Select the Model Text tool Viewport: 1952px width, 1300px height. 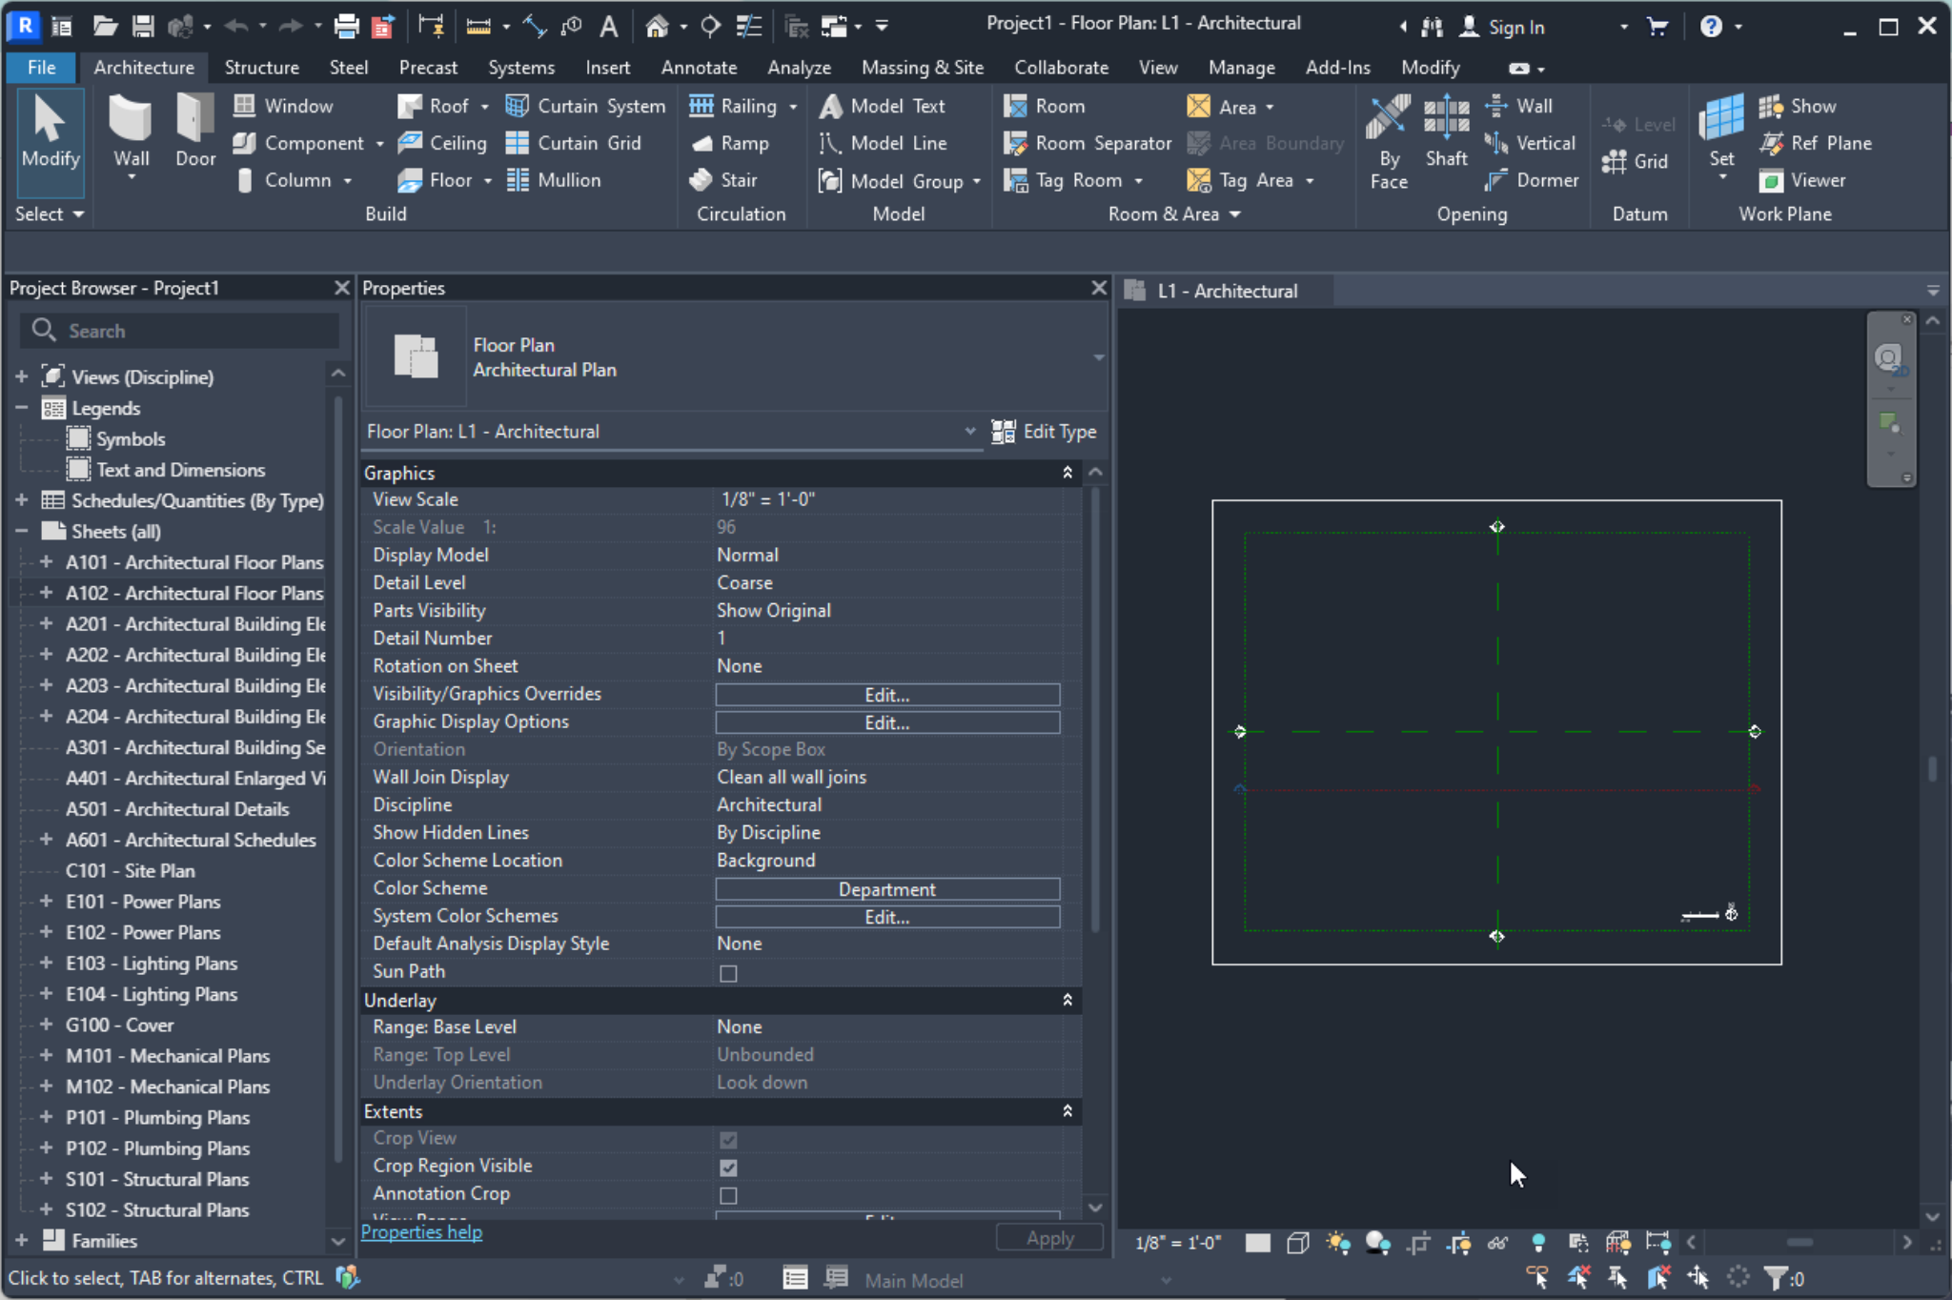(x=884, y=105)
